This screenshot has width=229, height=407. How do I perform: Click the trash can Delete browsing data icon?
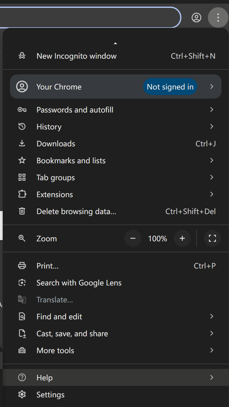tap(22, 211)
